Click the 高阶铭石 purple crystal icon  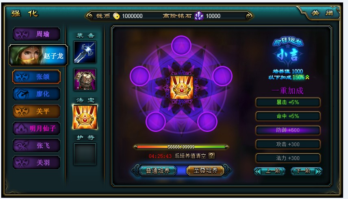199,16
